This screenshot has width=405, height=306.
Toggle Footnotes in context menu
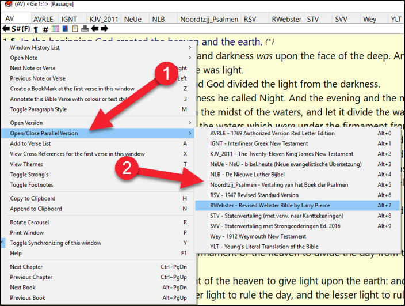tap(98, 185)
